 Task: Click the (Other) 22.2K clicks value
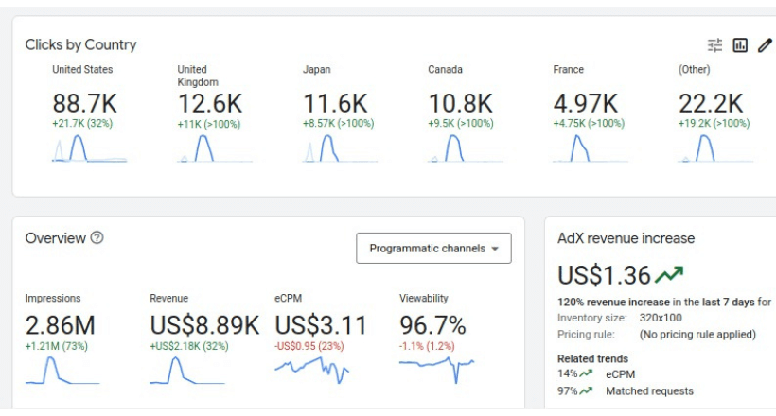coord(711,103)
